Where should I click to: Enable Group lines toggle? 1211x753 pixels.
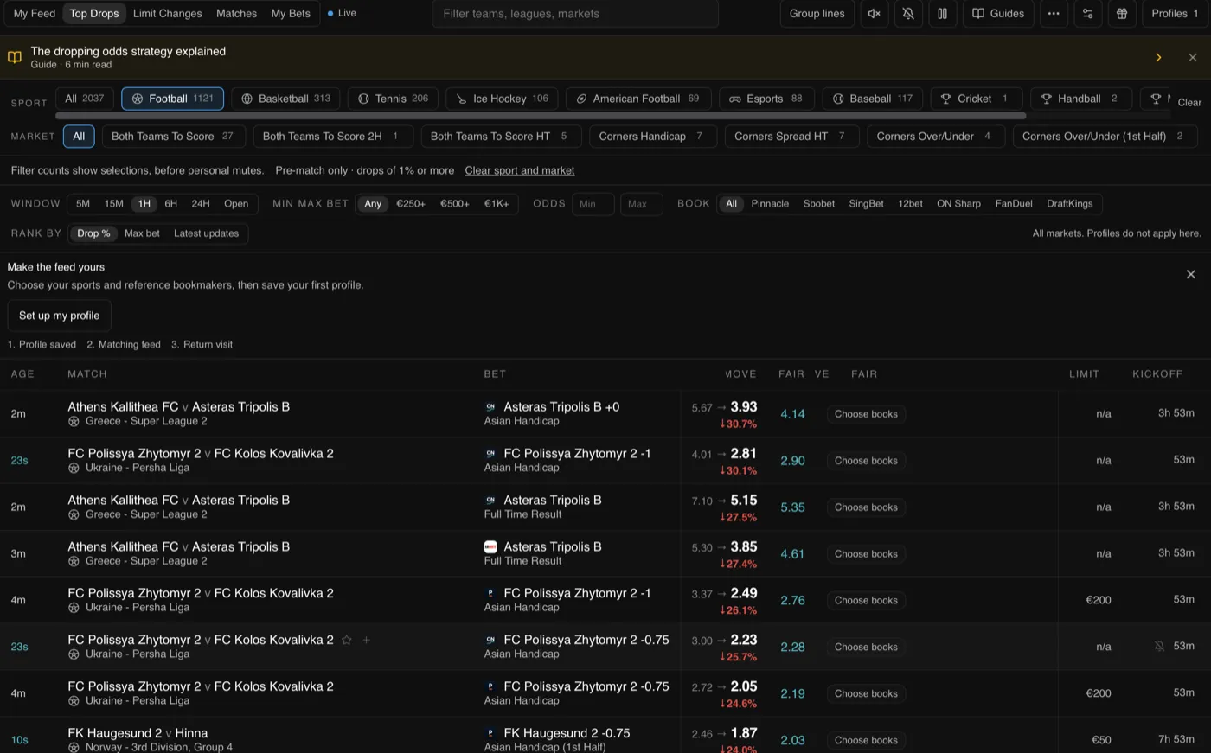(x=817, y=14)
